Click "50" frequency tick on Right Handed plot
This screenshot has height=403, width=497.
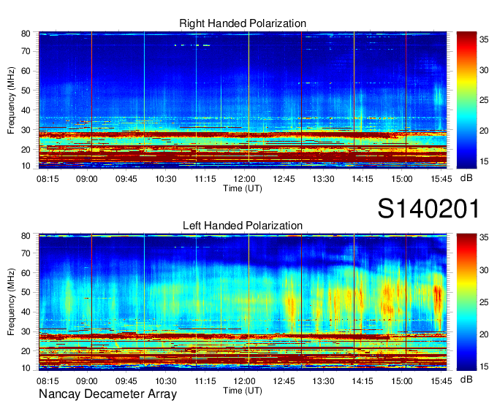(x=26, y=91)
